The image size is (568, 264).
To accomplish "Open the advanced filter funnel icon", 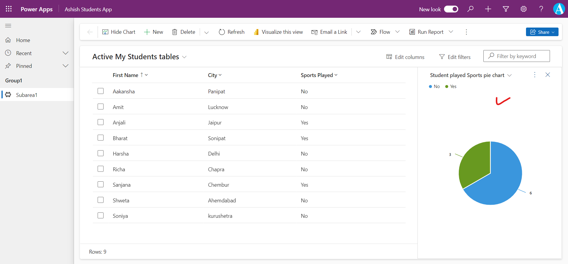I will pos(506,9).
